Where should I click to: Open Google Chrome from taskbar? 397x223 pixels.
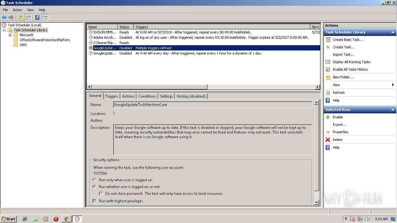(x=66, y=219)
